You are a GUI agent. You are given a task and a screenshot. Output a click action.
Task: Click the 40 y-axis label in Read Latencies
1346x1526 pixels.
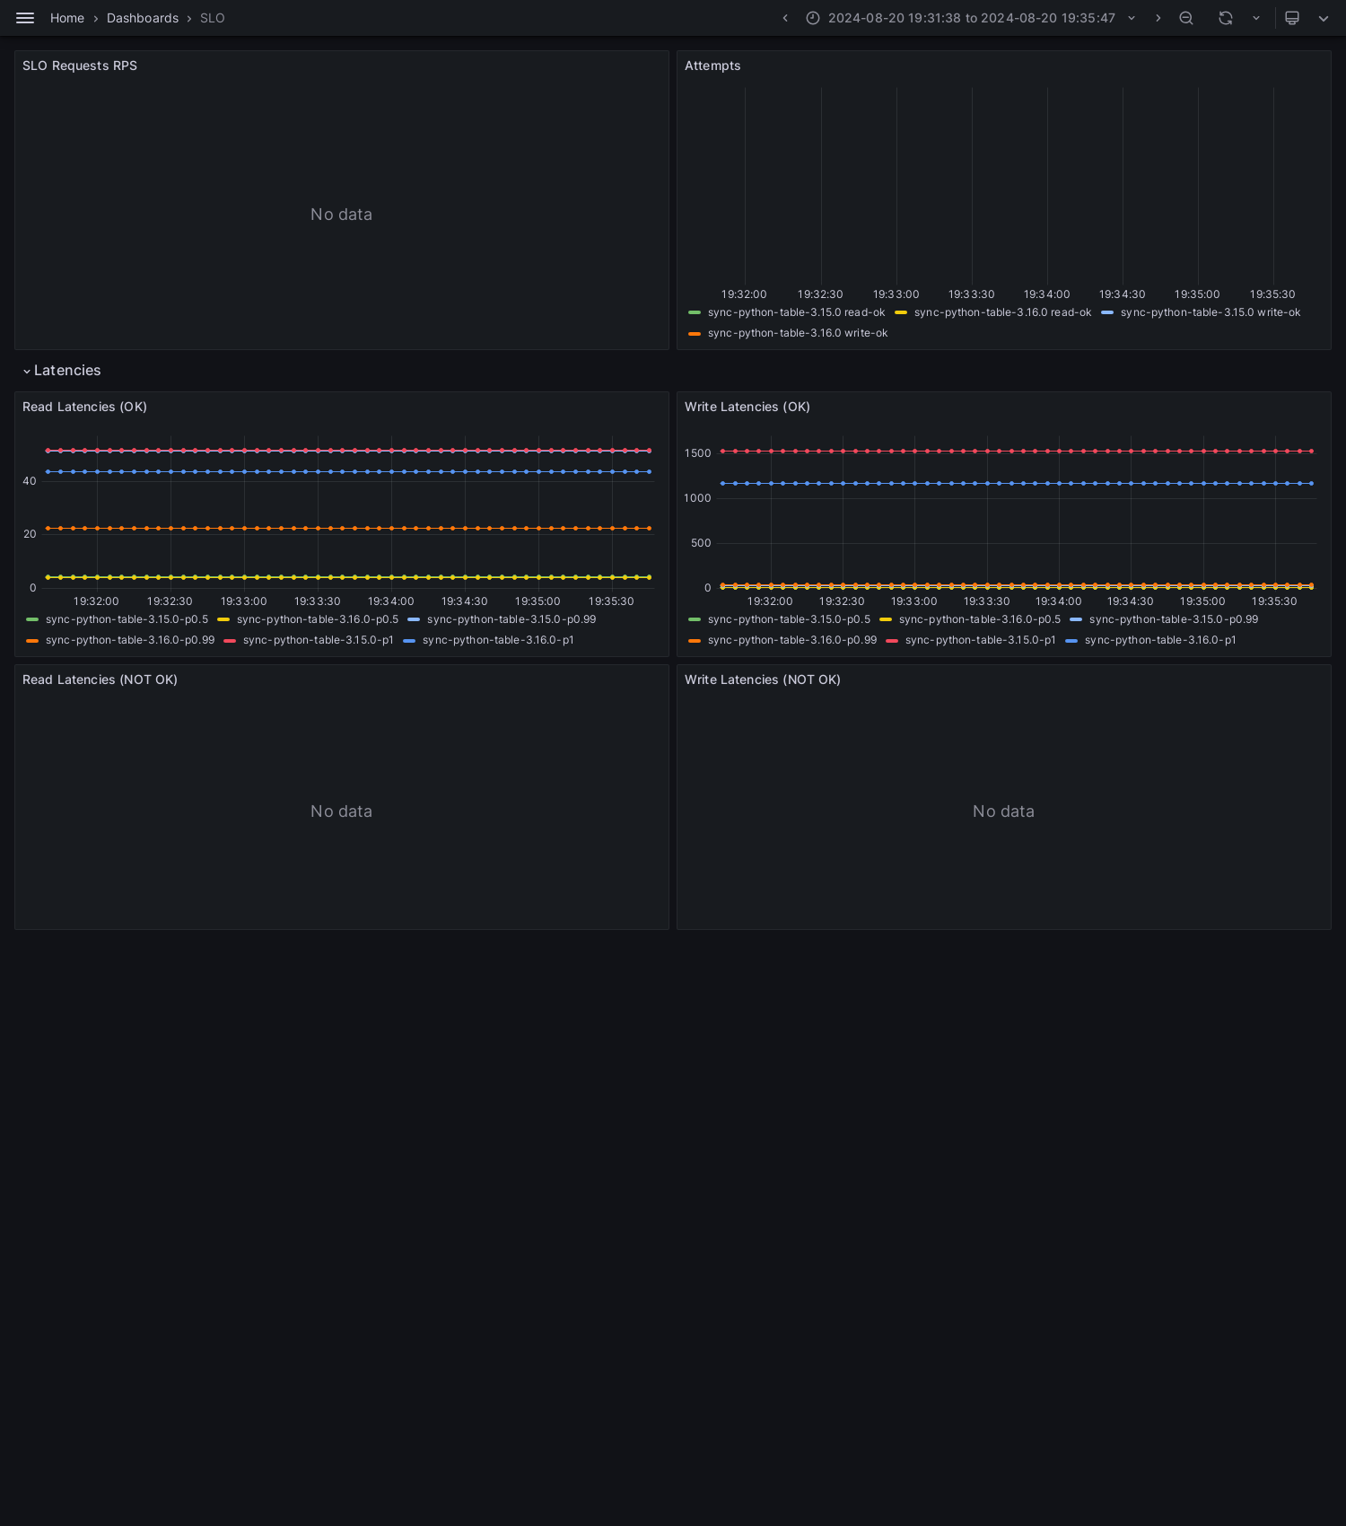point(30,481)
